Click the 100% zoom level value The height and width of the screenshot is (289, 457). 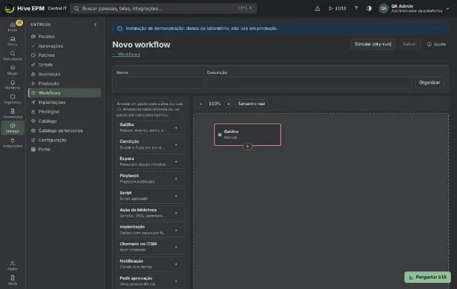(215, 104)
